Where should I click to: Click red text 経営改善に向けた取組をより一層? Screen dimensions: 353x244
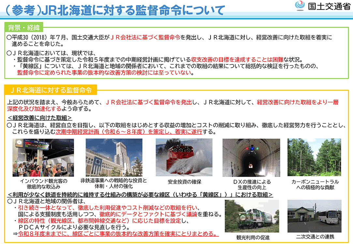click(x=298, y=102)
